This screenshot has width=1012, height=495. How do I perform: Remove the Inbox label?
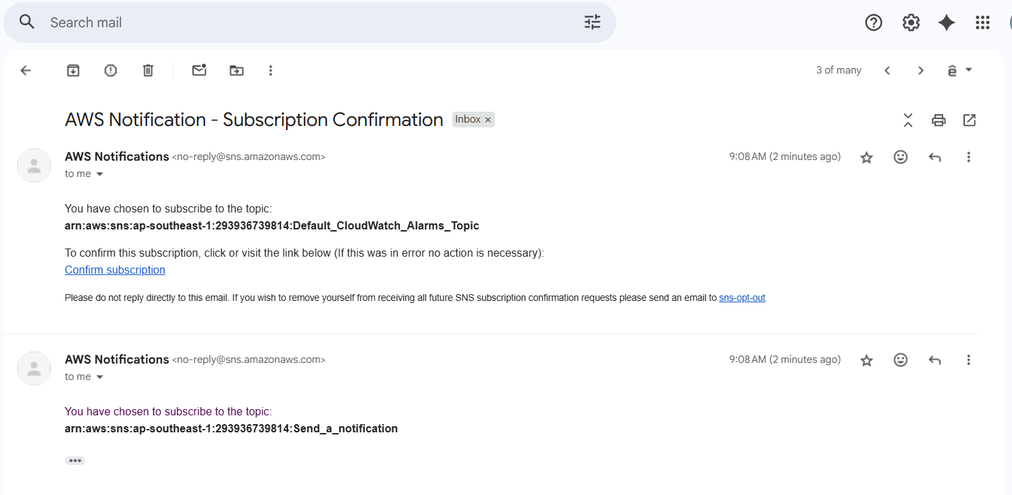[x=488, y=120]
